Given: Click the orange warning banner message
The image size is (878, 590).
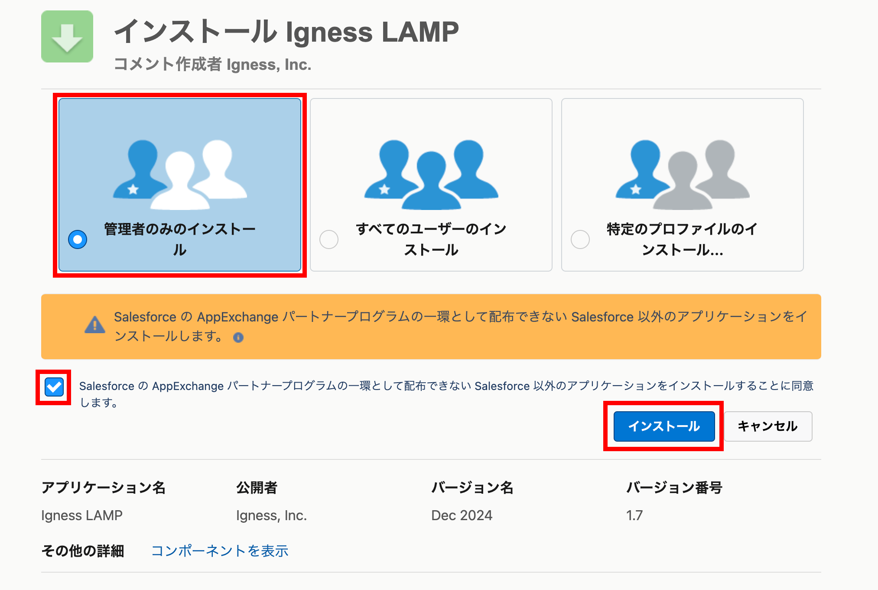Looking at the screenshot, I should (460, 317).
